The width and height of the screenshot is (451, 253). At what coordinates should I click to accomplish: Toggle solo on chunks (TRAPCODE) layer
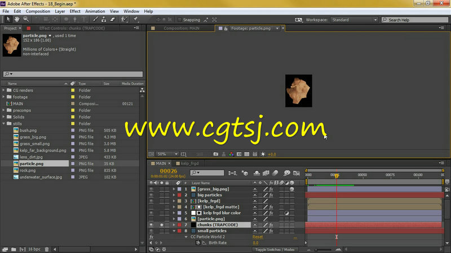tap(162, 225)
